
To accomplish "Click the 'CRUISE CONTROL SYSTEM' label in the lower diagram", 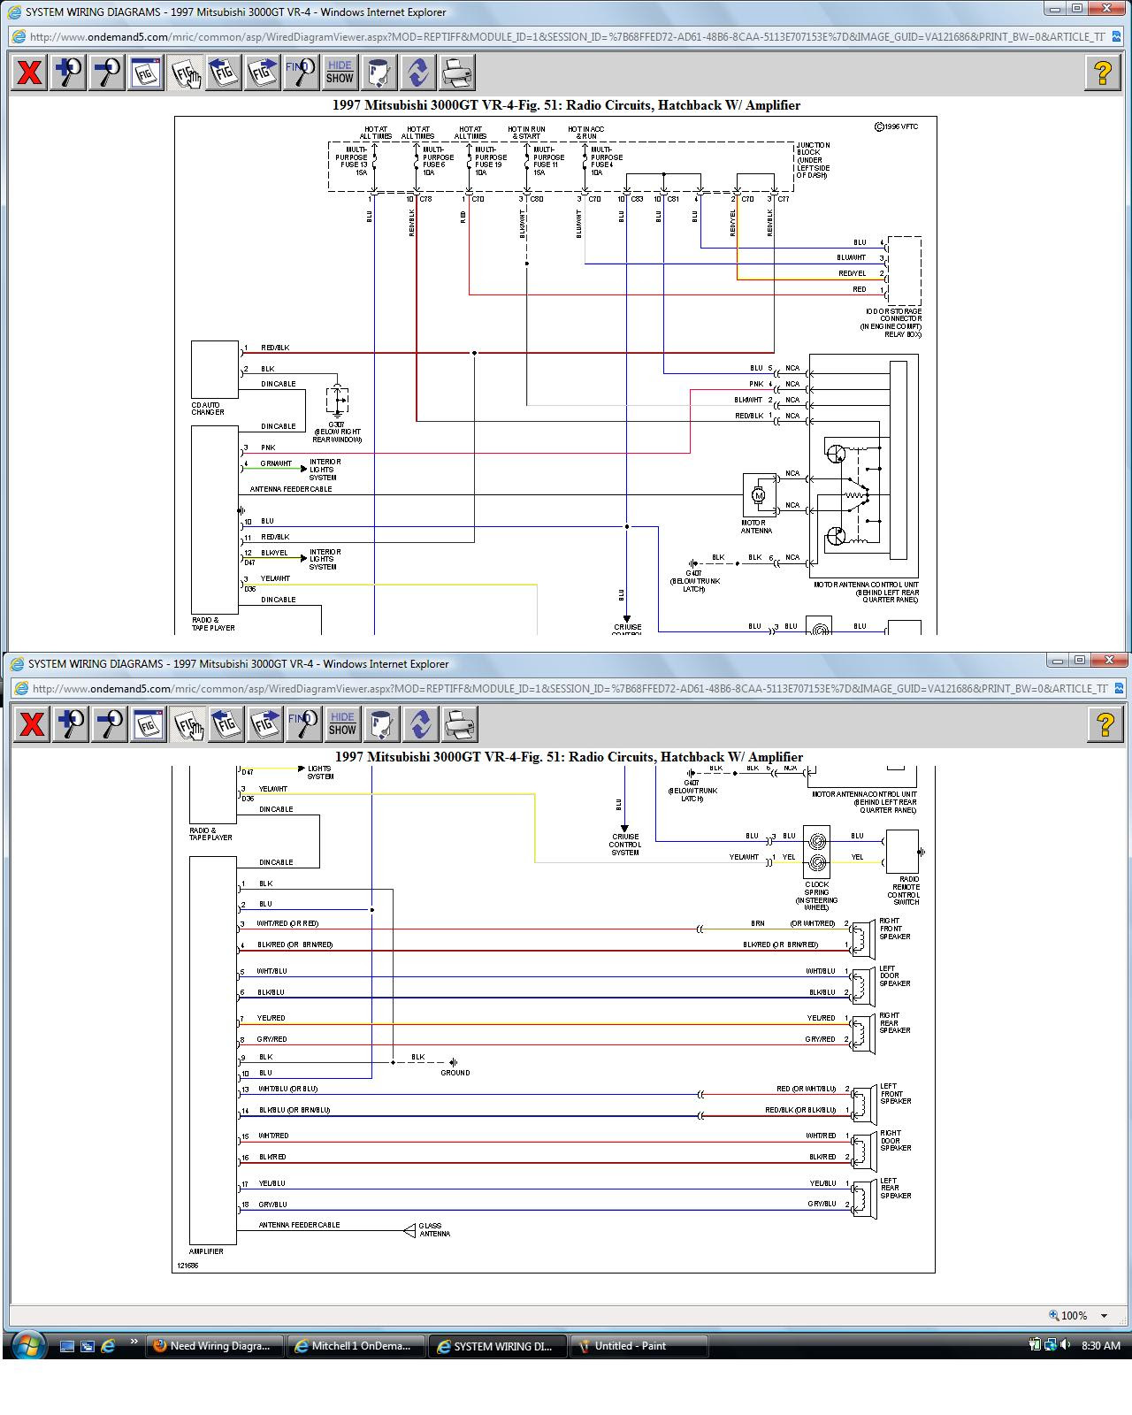I will click(x=624, y=845).
